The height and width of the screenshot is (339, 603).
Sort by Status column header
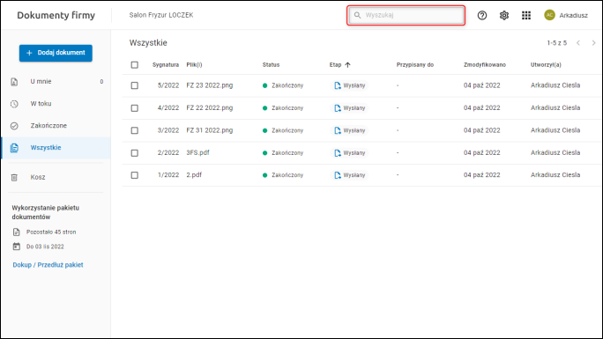(271, 65)
